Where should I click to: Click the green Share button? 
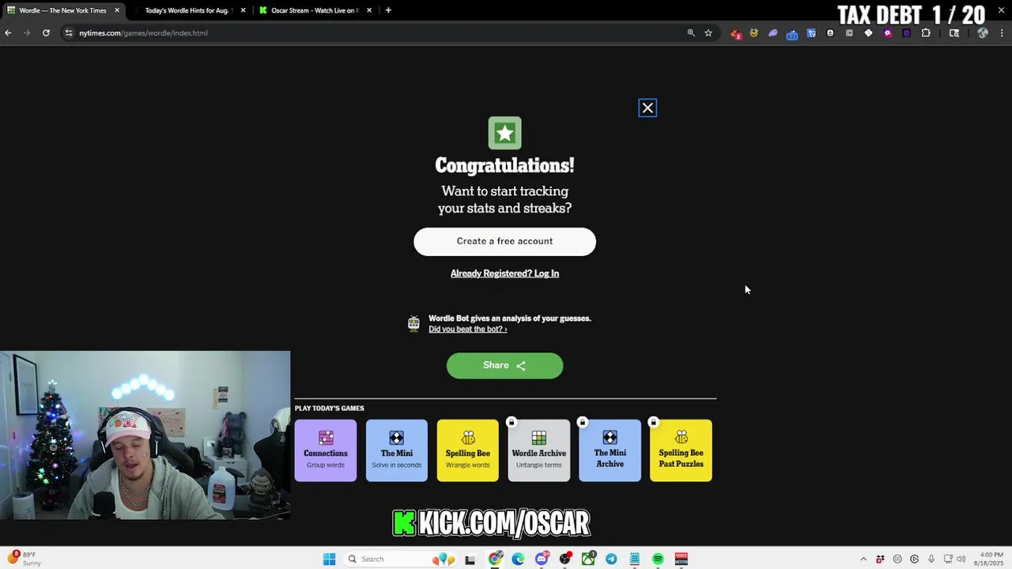(504, 365)
